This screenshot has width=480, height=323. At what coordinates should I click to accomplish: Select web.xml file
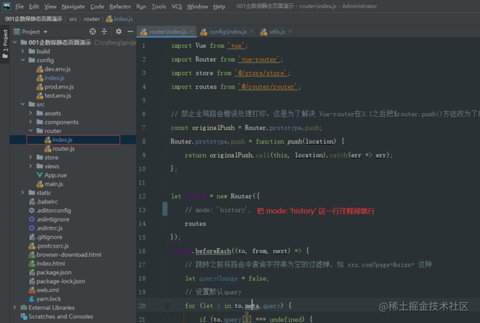44,290
